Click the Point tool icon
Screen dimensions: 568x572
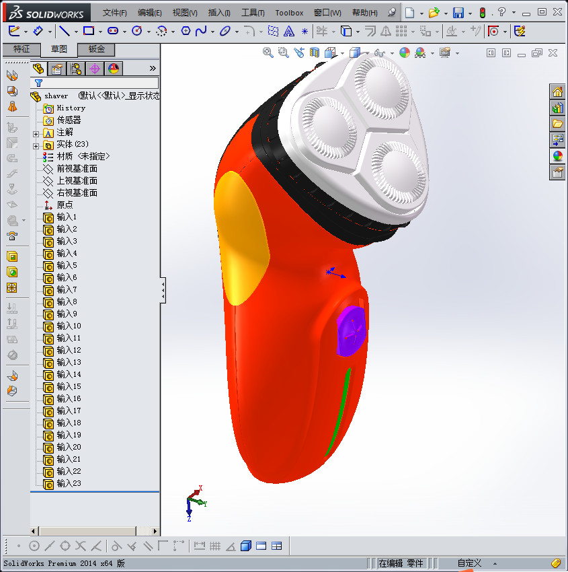[x=305, y=32]
